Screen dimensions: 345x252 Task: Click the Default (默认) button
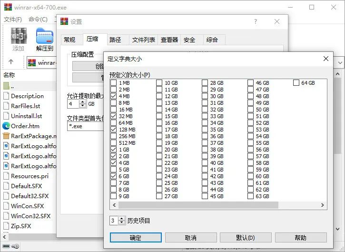click(x=246, y=238)
